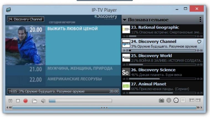
Task: Toggle the channel list panel icon
Action: [183, 100]
